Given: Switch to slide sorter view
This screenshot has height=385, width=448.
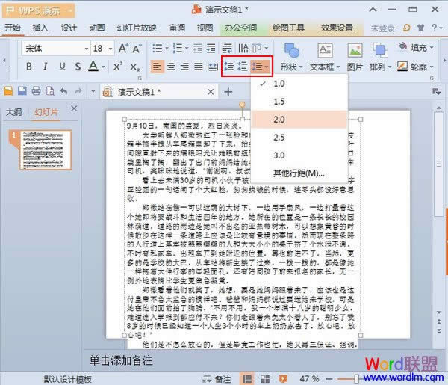Looking at the screenshot, I should tap(265, 379).
